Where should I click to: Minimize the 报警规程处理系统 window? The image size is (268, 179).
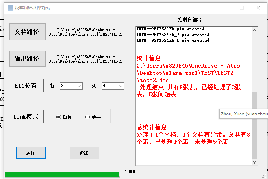coord(225,8)
